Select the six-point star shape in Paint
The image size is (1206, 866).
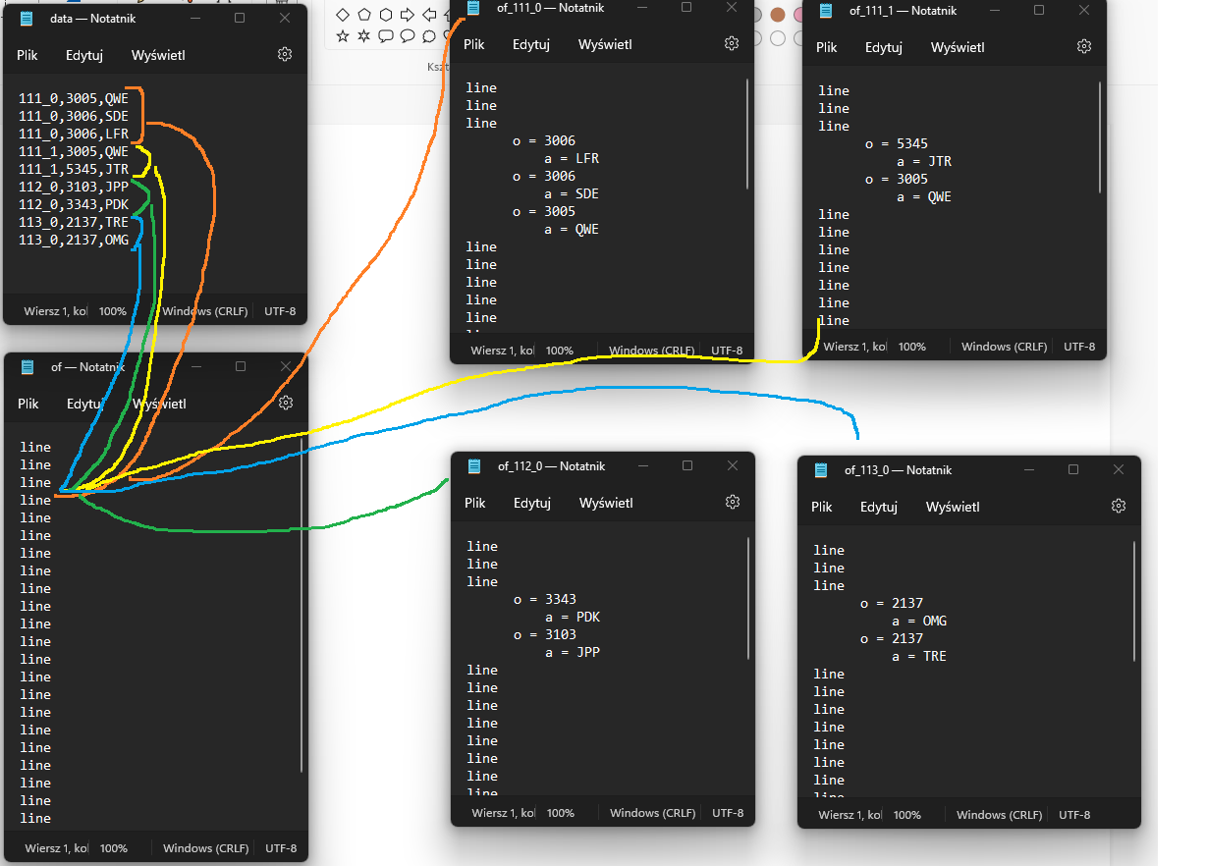[364, 36]
